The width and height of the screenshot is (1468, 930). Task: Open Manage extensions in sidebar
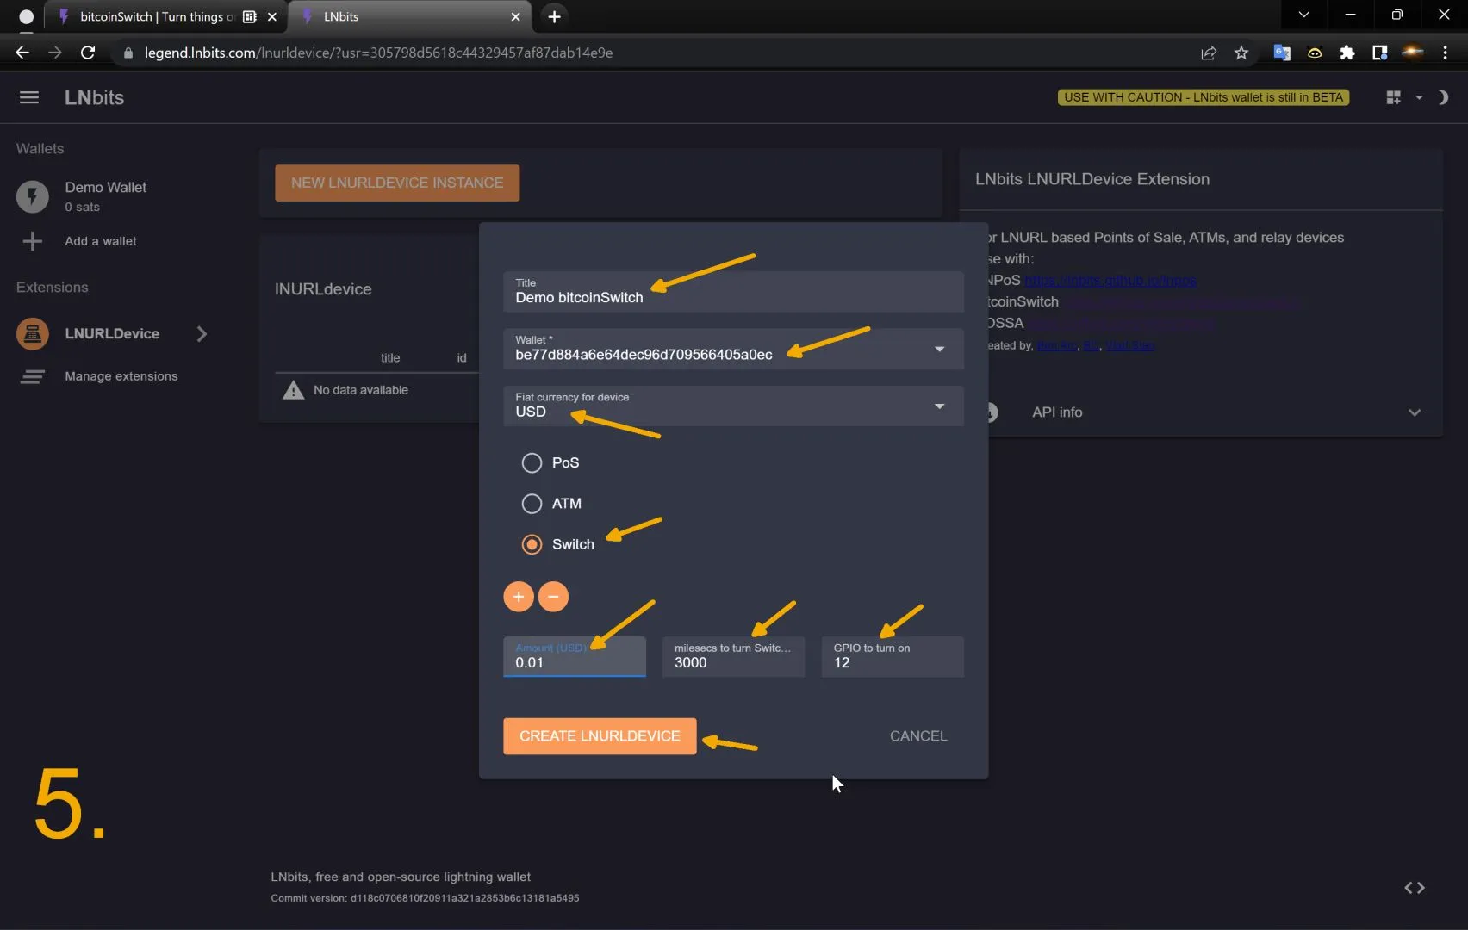click(121, 376)
